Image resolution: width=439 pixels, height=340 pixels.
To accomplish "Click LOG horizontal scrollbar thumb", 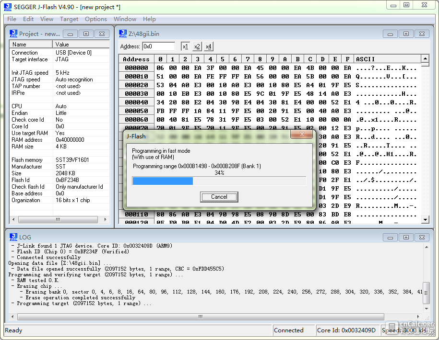I will coord(201,317).
